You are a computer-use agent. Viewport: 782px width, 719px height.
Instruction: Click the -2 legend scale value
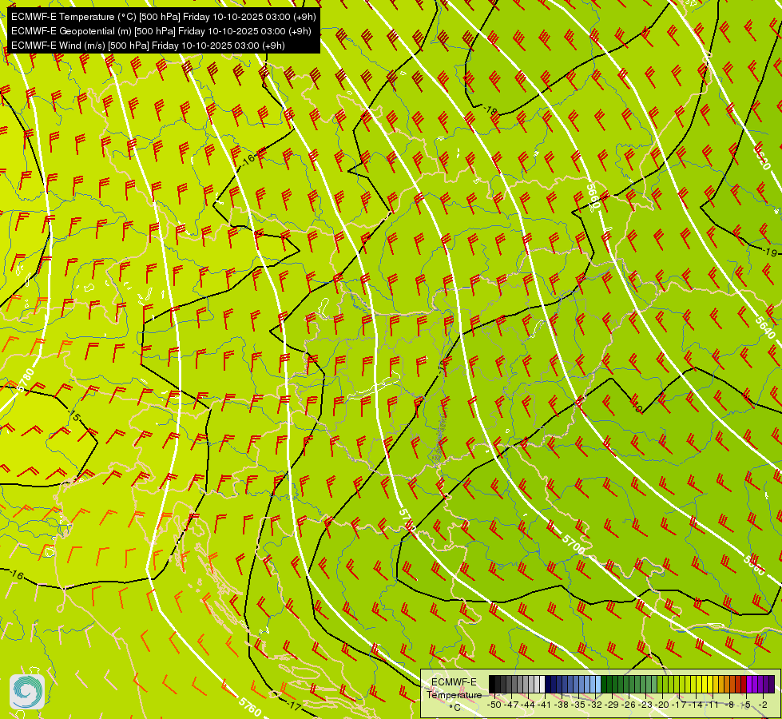763,705
